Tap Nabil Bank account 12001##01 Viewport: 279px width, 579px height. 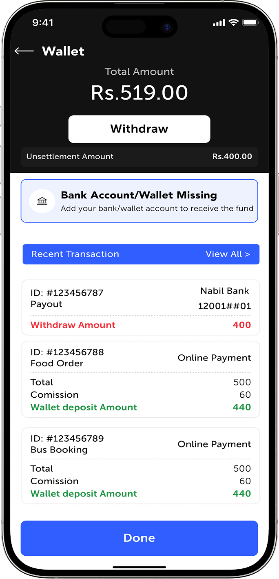point(224,298)
